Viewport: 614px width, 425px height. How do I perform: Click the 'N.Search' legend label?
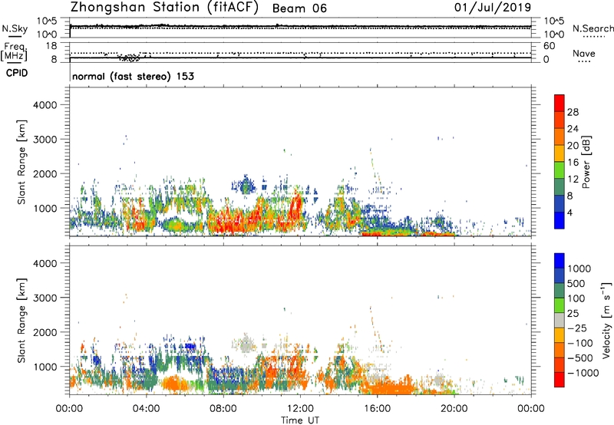coord(593,28)
